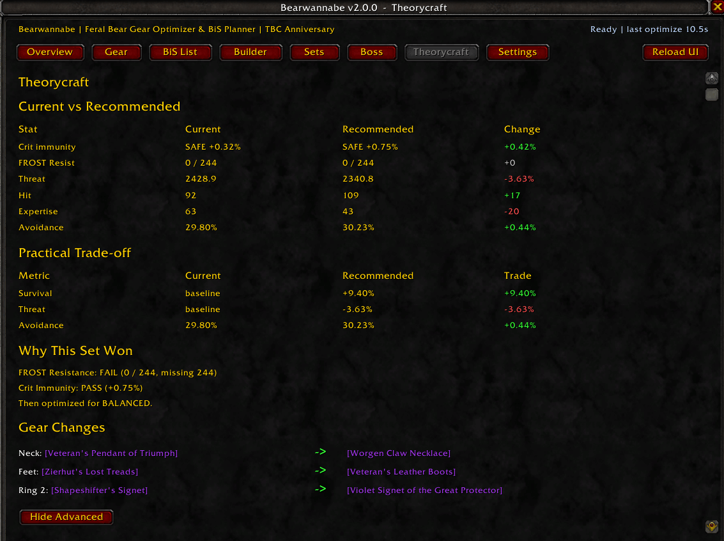Image resolution: width=724 pixels, height=541 pixels.
Task: Open the Veteran's Leather Boots item link
Action: point(401,472)
